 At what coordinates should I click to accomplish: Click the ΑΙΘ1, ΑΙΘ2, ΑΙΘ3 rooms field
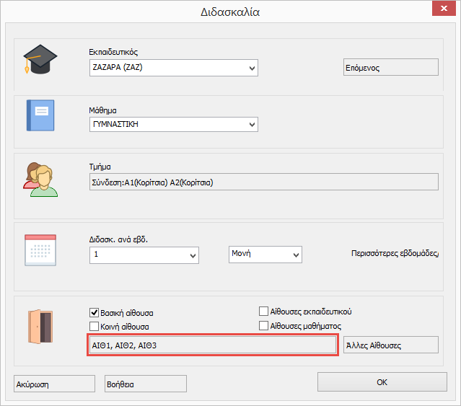212,345
